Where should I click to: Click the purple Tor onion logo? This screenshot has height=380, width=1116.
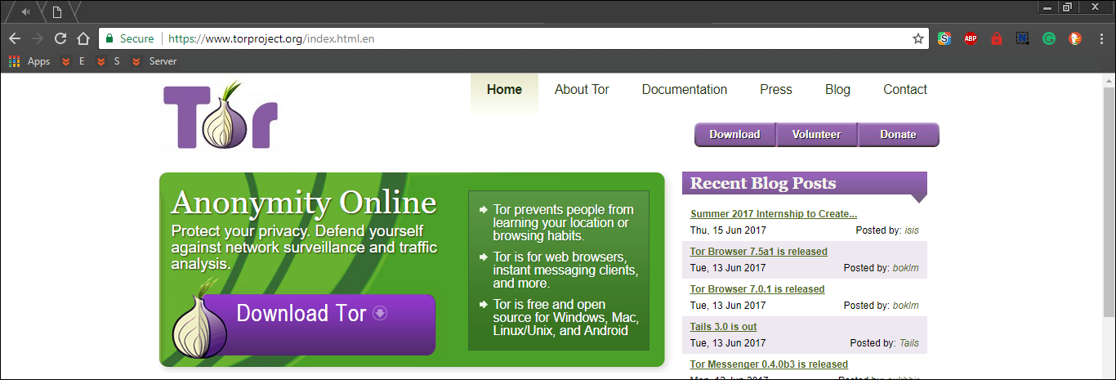tap(221, 114)
